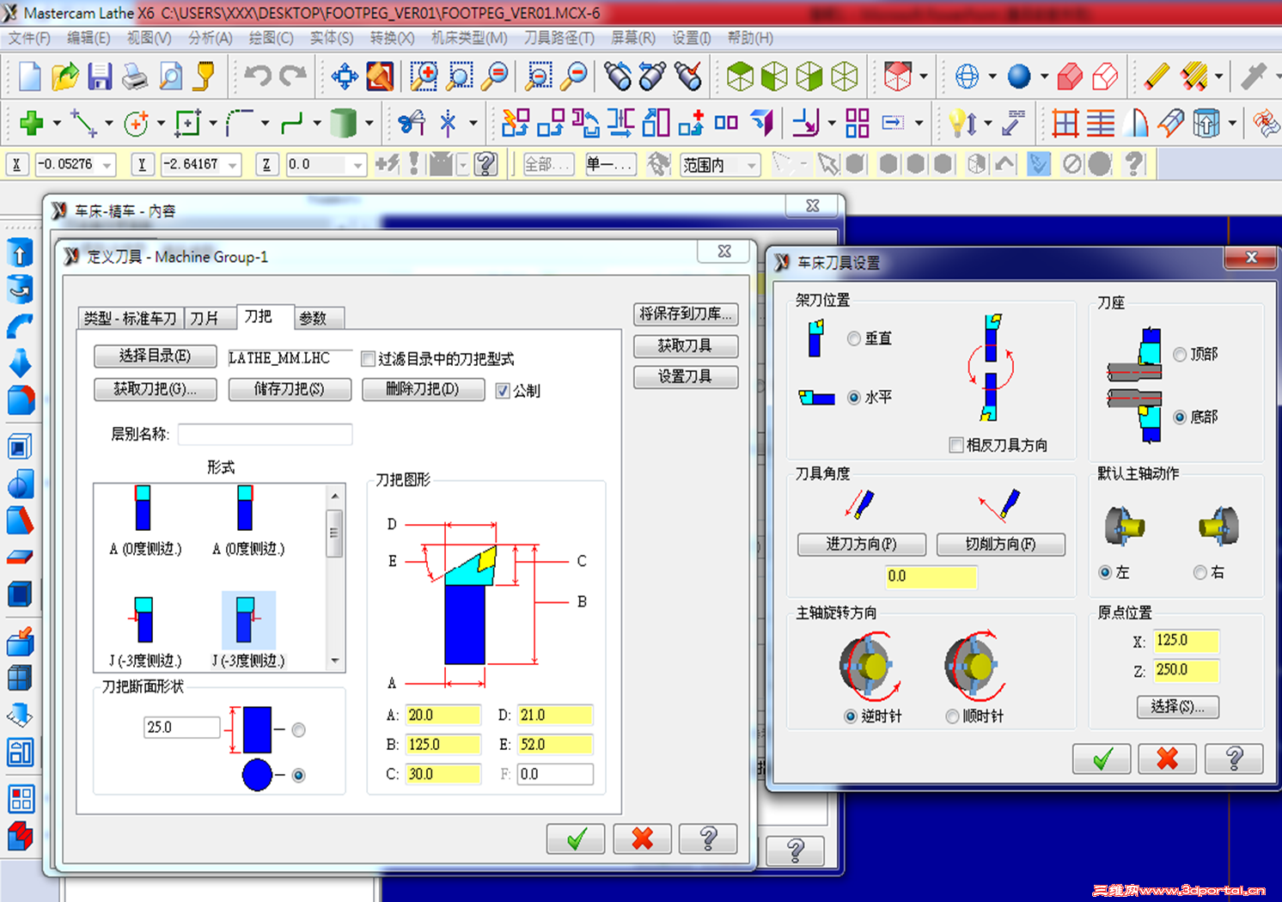Expand the dropdown arrow beside the wireframe globe
Image resolution: width=1282 pixels, height=902 pixels.
992,76
